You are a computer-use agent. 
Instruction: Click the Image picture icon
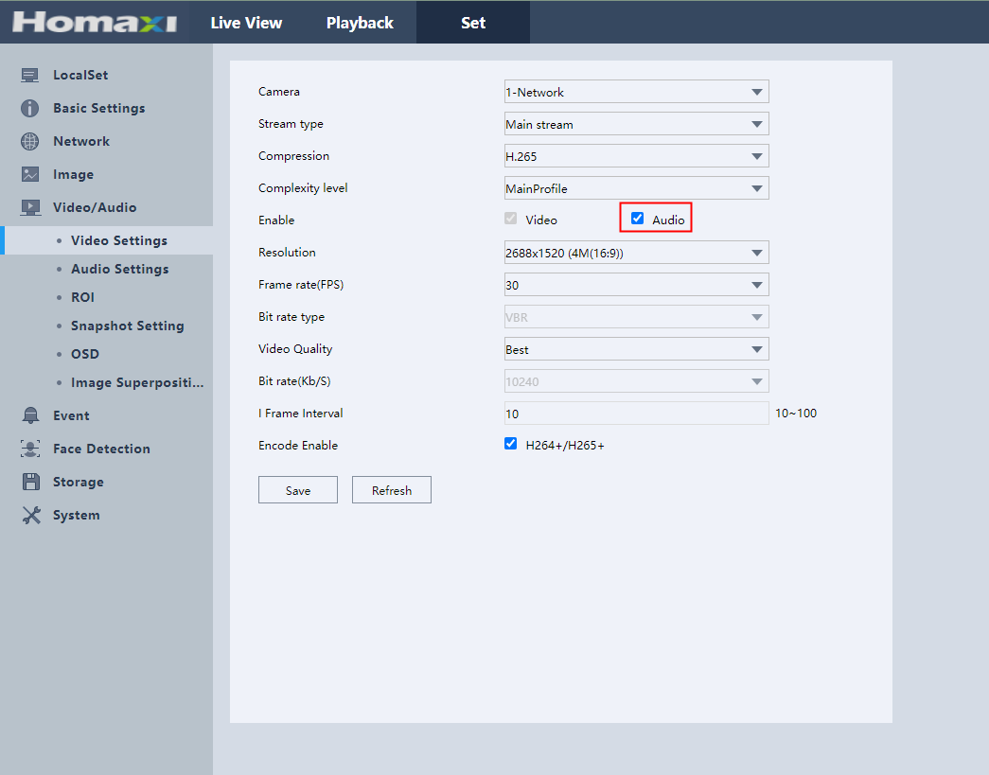coord(29,174)
